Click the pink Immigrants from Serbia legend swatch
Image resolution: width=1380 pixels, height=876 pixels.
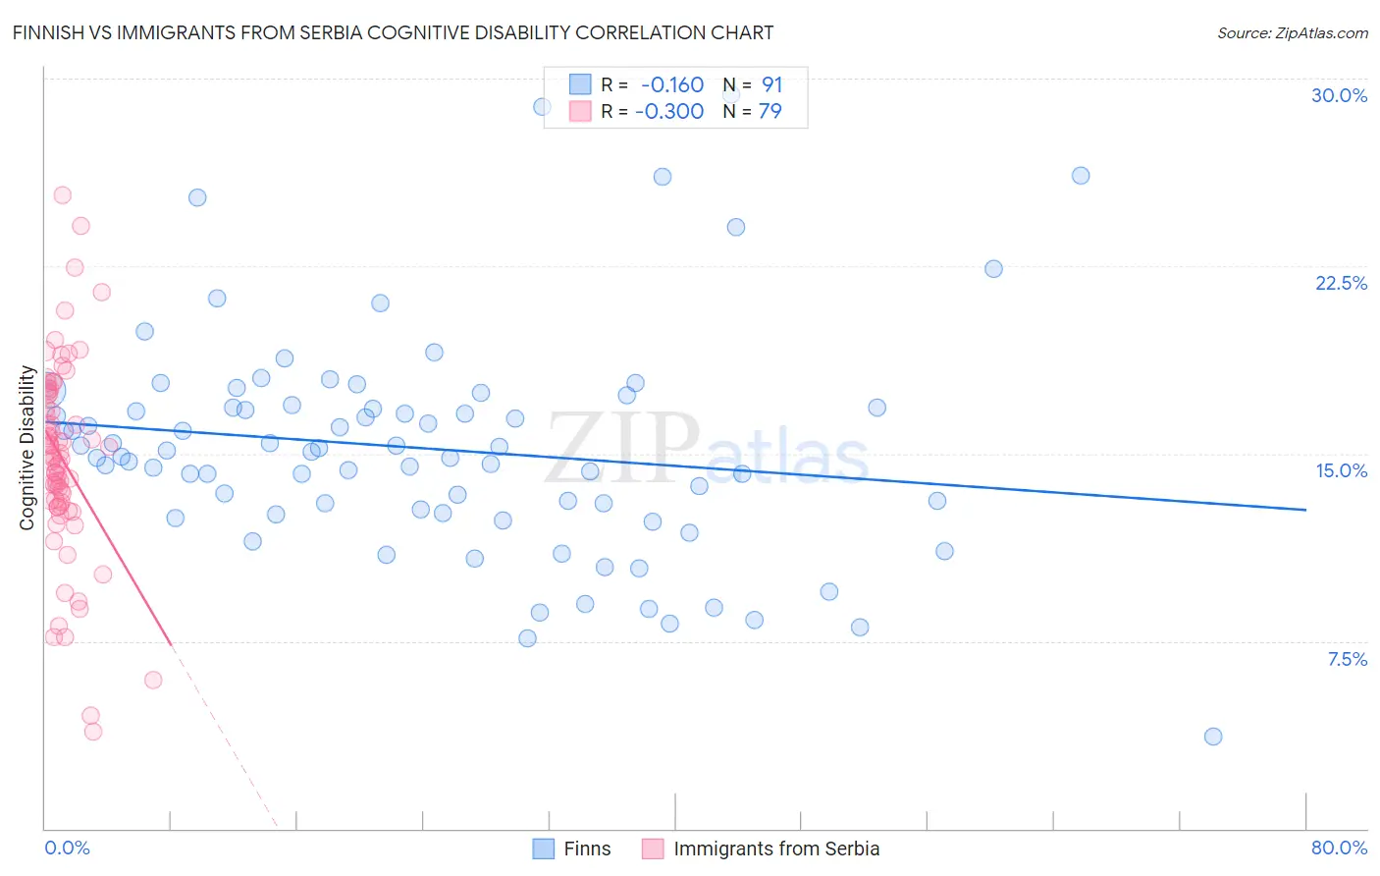[x=654, y=849]
